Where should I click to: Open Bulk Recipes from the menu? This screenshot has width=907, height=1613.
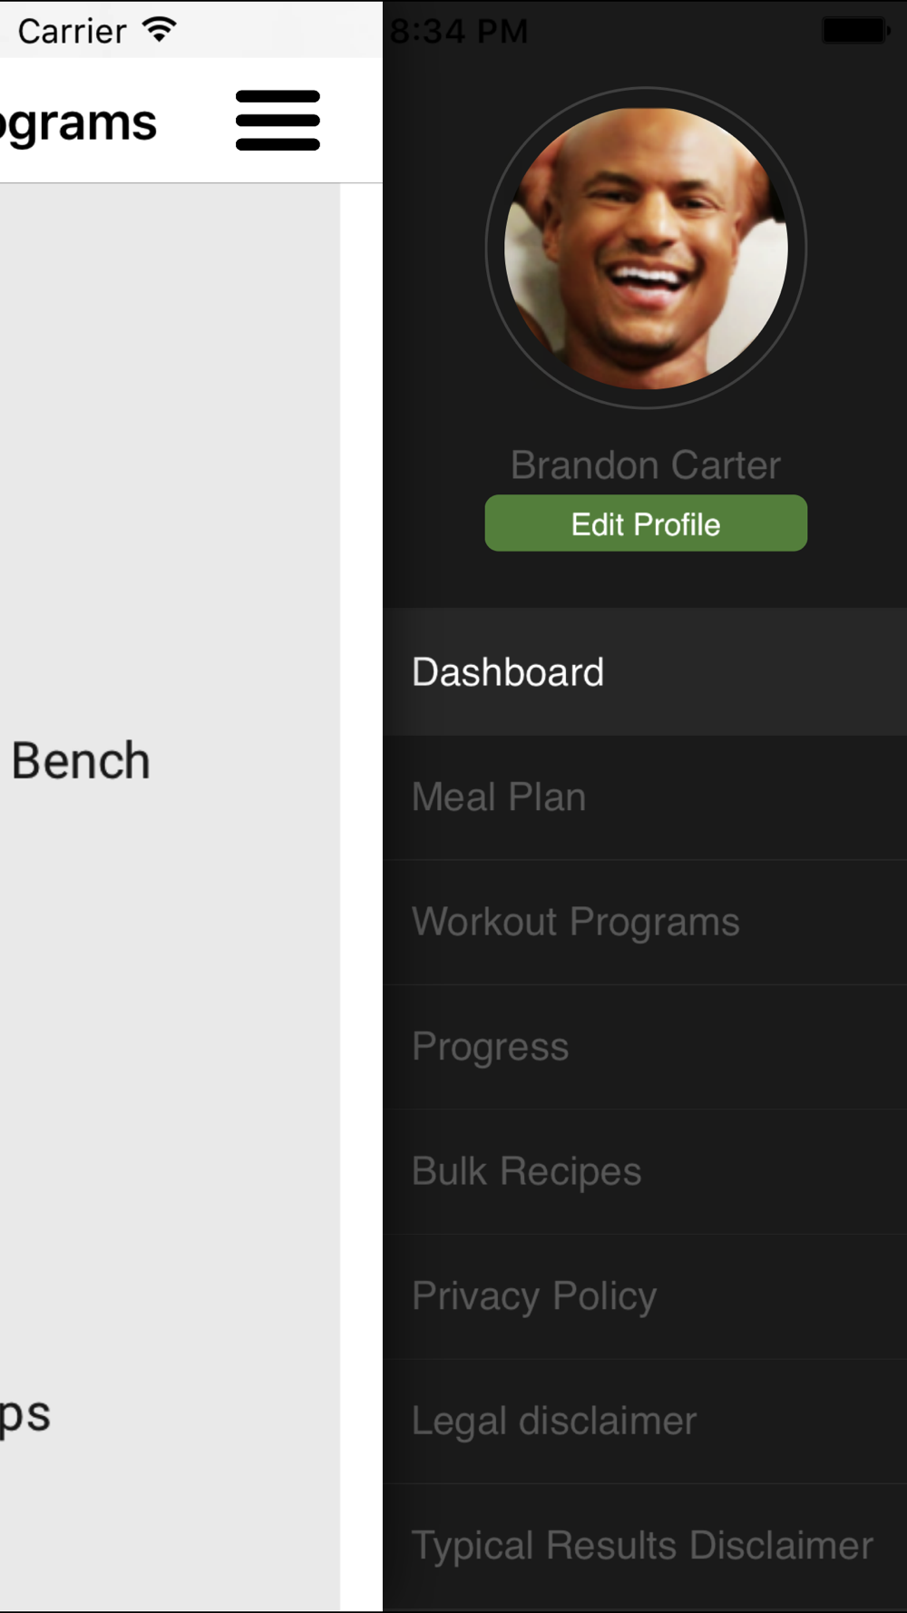pos(645,1172)
